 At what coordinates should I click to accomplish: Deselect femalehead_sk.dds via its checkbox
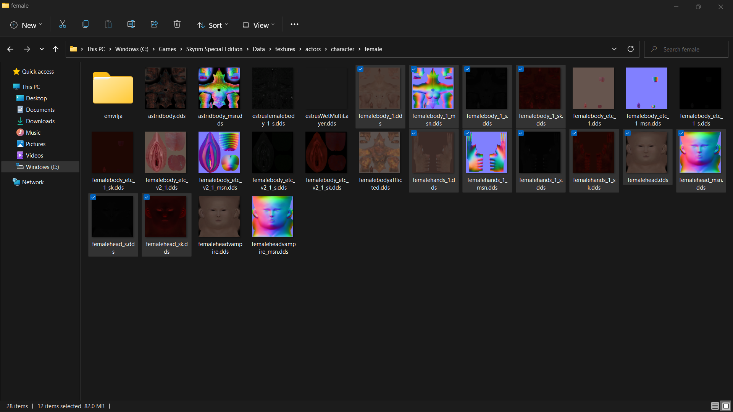147,198
